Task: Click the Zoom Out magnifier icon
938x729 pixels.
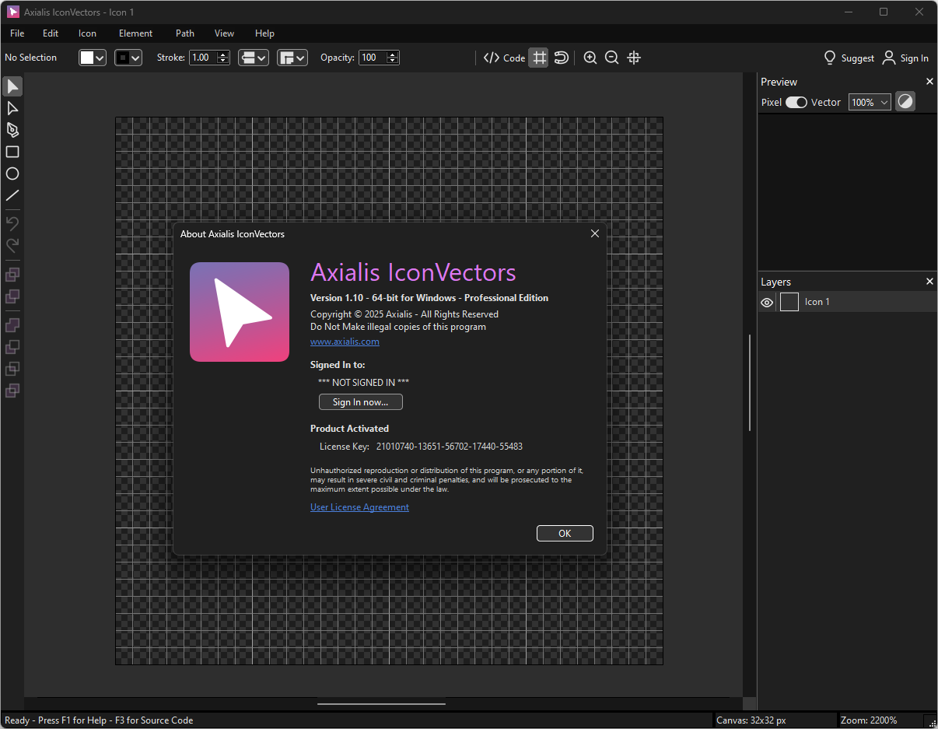Action: 612,58
